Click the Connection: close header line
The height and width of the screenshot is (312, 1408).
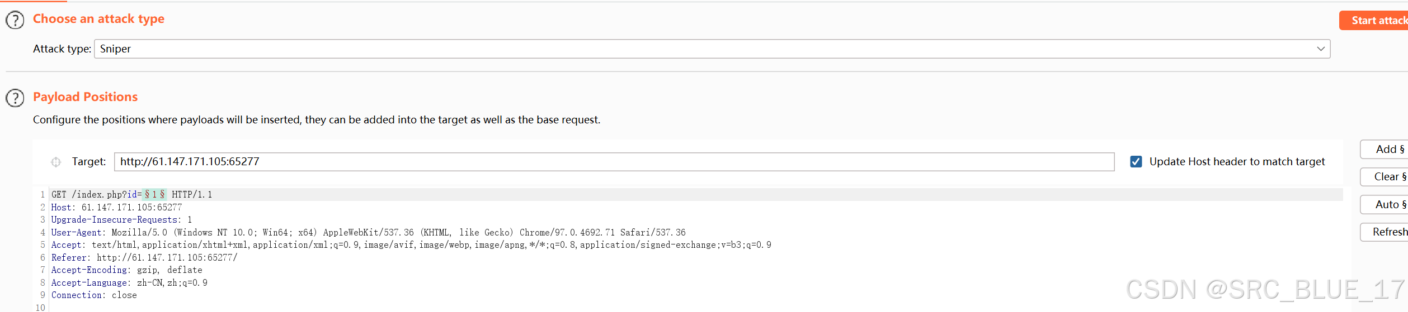click(x=94, y=295)
